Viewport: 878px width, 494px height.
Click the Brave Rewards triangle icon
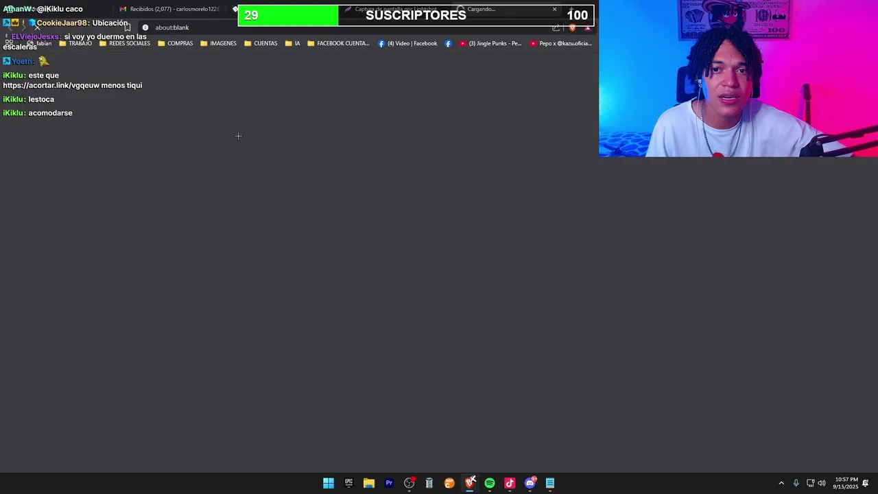588,27
